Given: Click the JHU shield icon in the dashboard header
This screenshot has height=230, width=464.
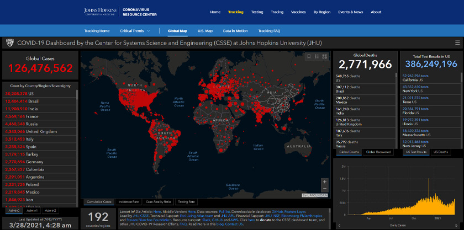Looking at the screenshot, I should [9, 43].
